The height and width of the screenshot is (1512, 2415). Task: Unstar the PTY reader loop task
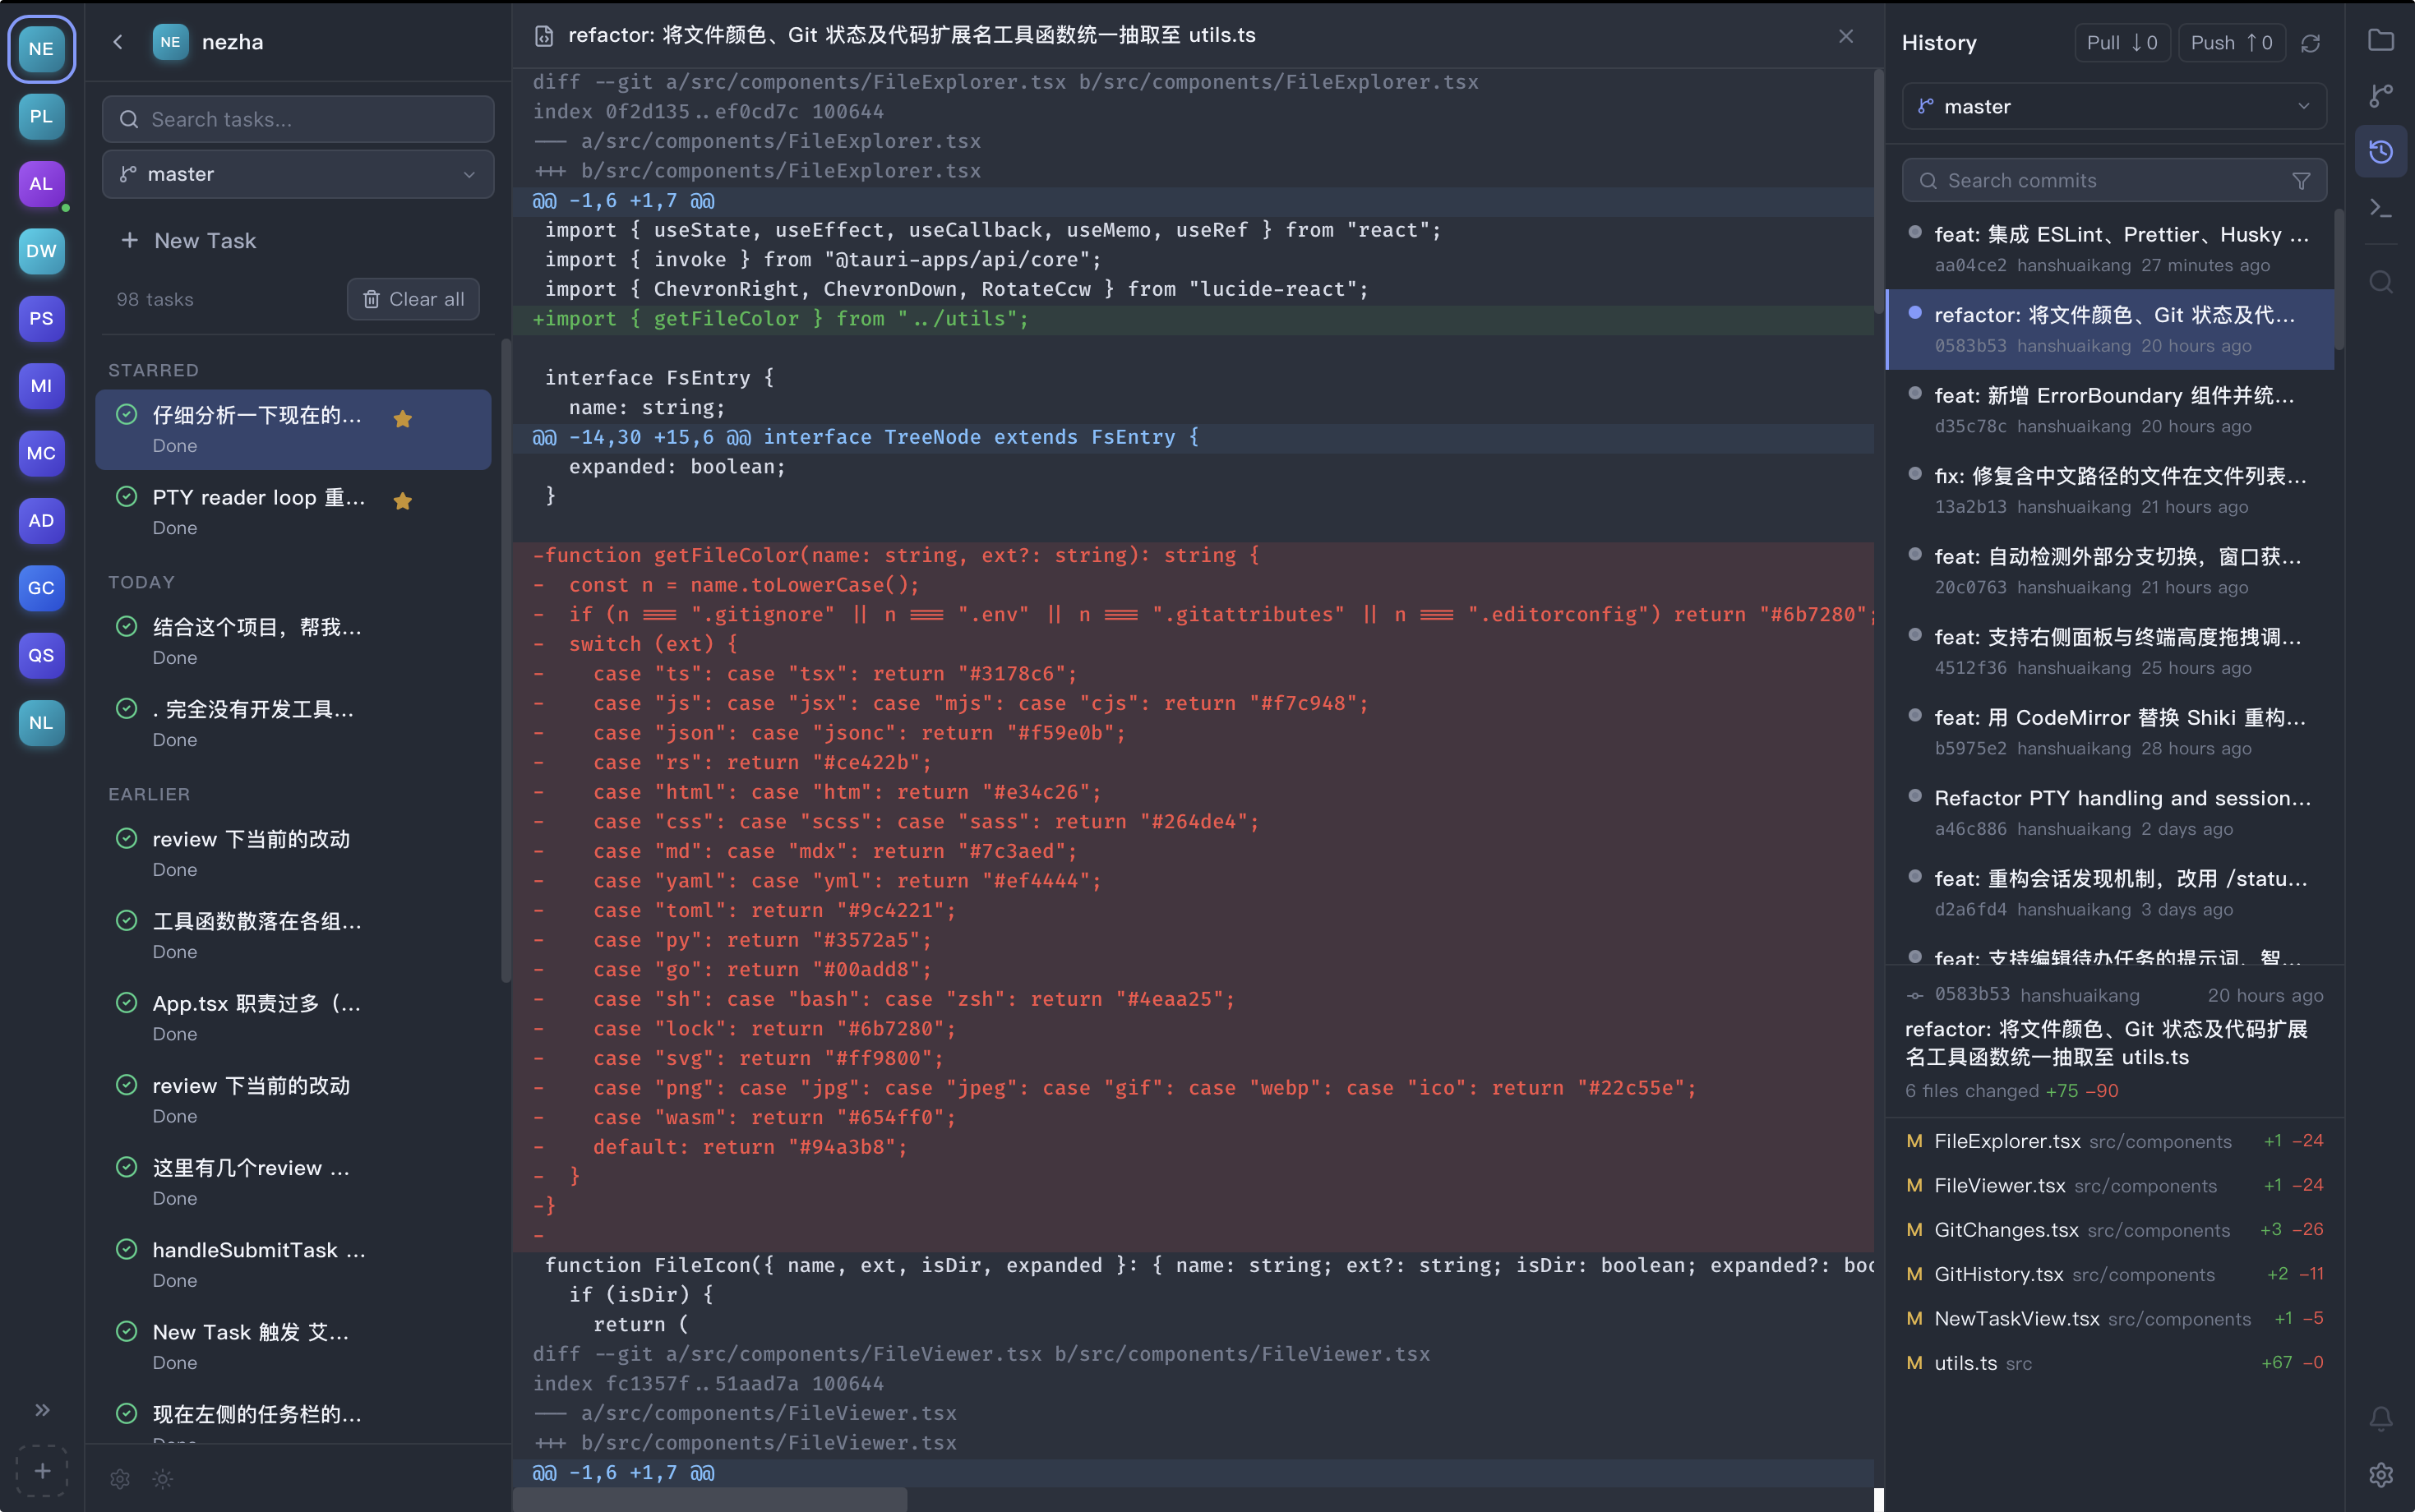point(403,500)
